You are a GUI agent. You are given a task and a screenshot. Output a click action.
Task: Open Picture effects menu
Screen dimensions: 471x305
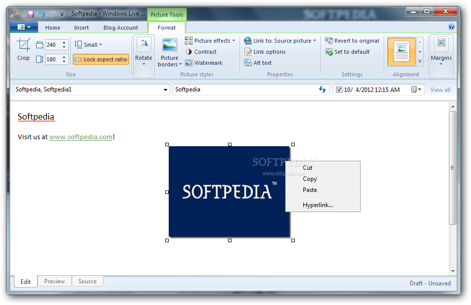(x=210, y=41)
